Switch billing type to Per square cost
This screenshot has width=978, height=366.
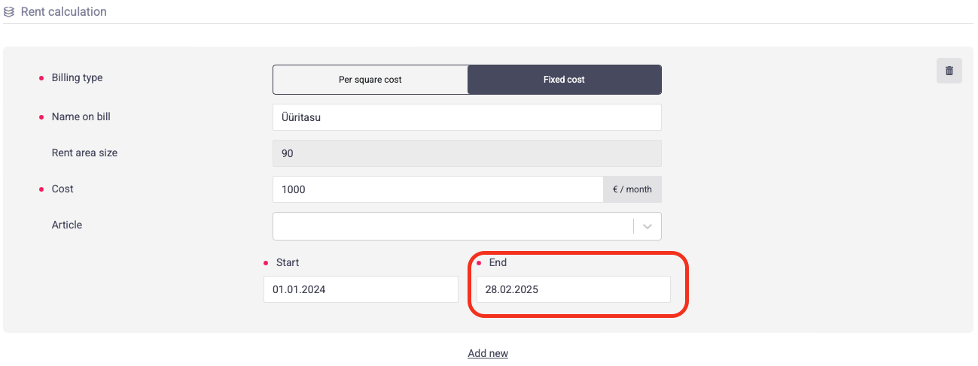point(370,80)
